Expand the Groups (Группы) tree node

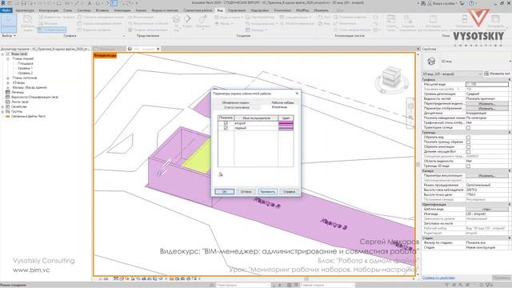2,111
